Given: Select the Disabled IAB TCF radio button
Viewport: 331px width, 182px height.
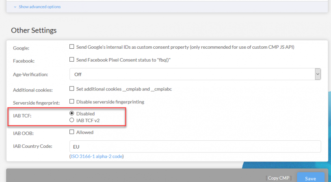Looking at the screenshot, I should 72,113.
